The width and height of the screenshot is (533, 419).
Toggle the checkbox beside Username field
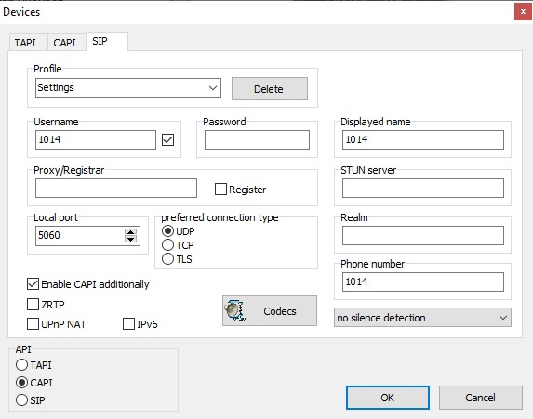click(168, 139)
